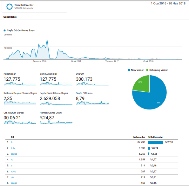Click the Temmuz 2016 axis label
The height and width of the screenshot is (186, 189).
tap(40, 61)
